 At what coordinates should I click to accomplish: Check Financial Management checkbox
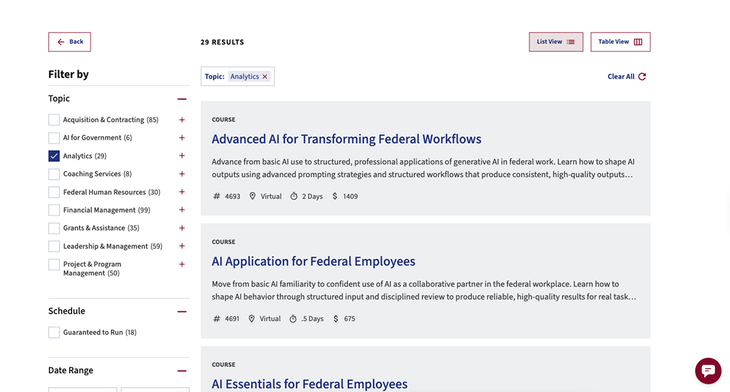point(54,210)
